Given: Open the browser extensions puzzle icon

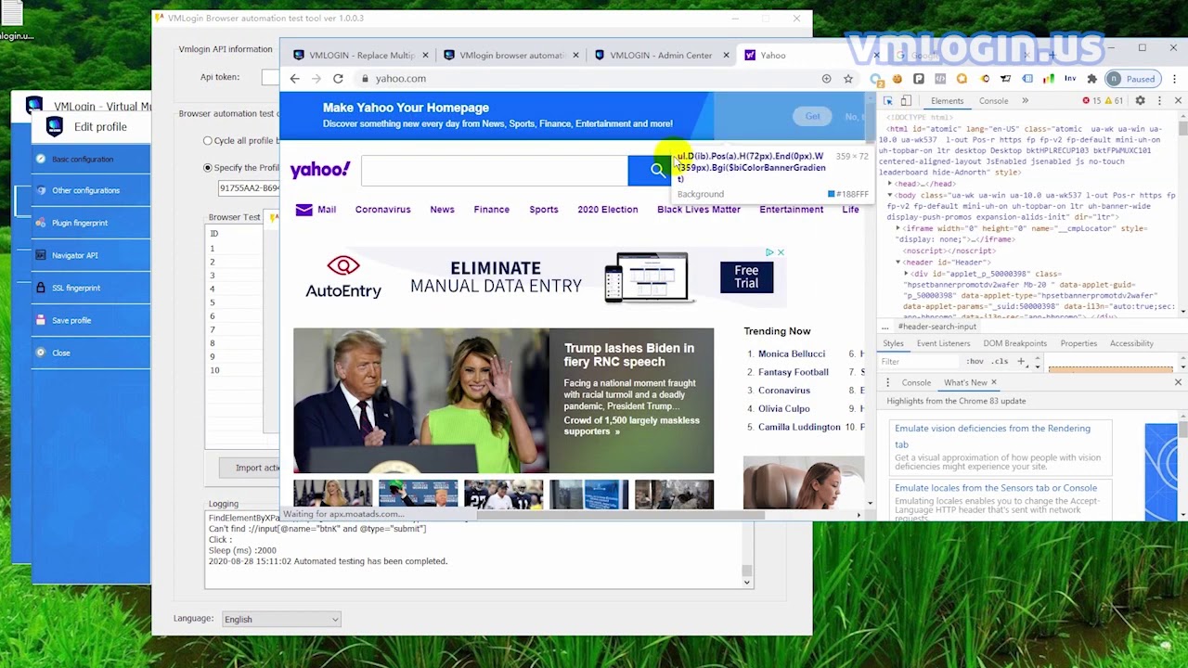Looking at the screenshot, I should pyautogui.click(x=1091, y=79).
